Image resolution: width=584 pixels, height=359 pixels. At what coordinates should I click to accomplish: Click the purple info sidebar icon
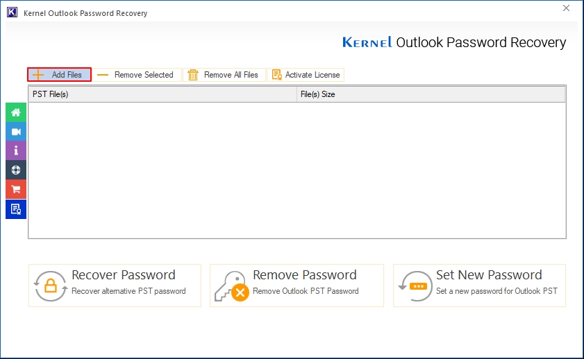click(x=16, y=150)
